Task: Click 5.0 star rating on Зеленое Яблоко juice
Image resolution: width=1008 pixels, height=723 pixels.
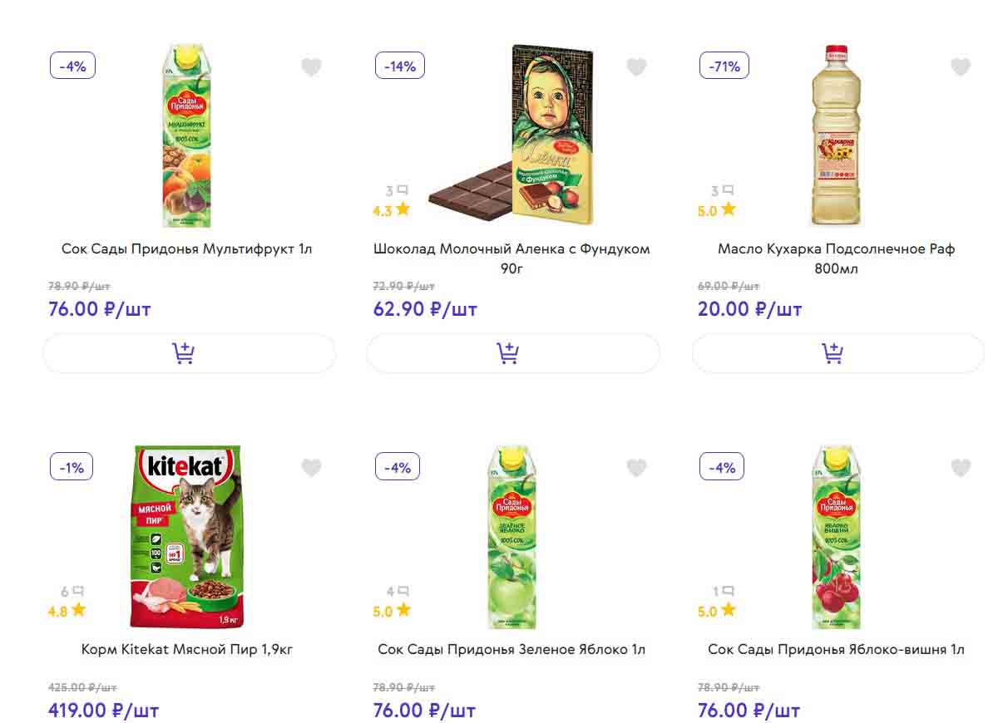Action: (391, 611)
